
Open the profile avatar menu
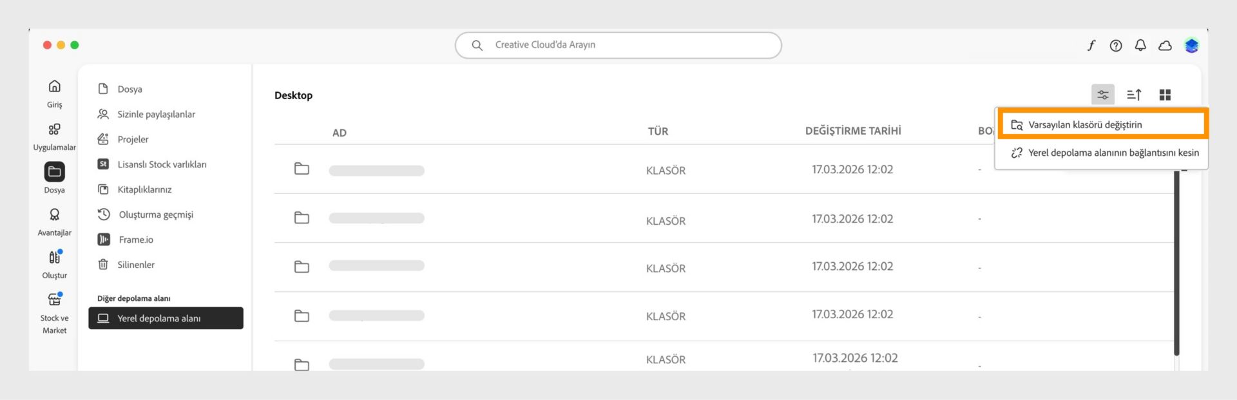pyautogui.click(x=1191, y=45)
